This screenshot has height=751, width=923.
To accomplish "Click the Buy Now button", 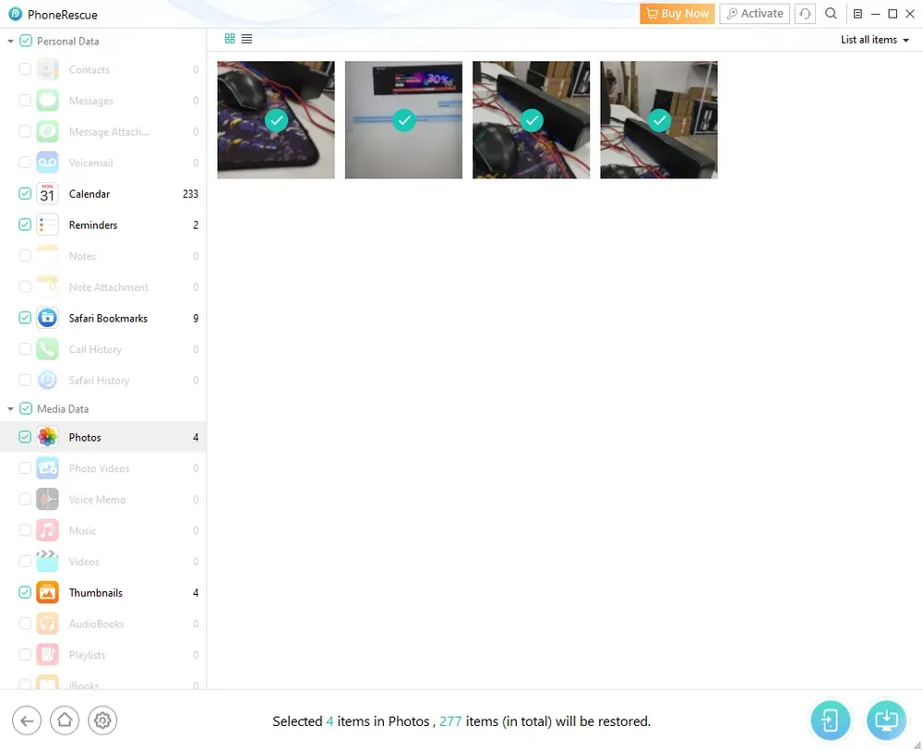I will [x=677, y=14].
